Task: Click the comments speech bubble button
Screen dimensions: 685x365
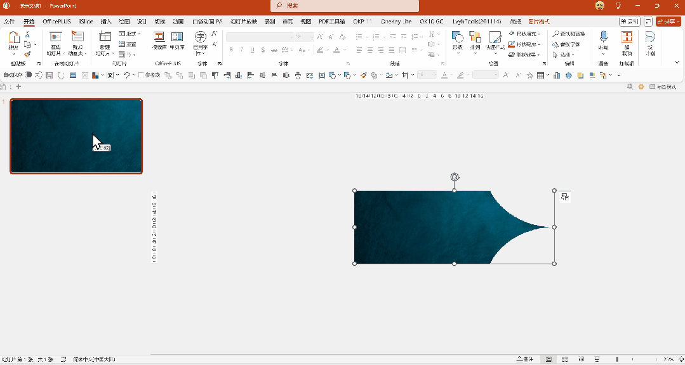Action: click(x=648, y=22)
